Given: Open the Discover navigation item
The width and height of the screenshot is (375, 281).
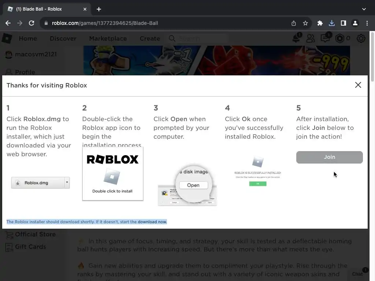Looking at the screenshot, I should [x=63, y=38].
